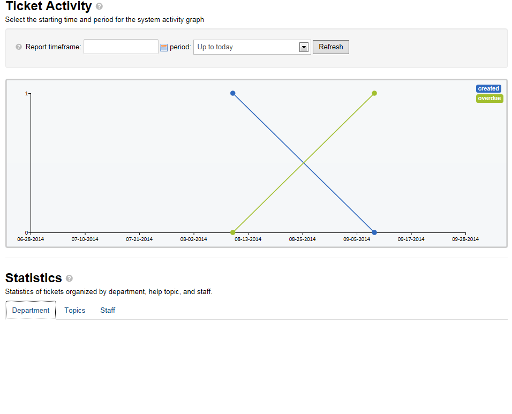Switch to the Staff tab

pos(108,311)
